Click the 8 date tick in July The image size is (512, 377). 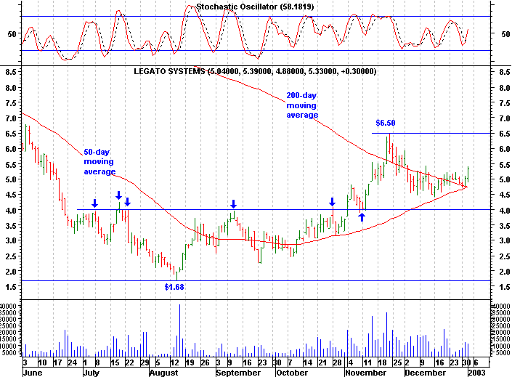click(x=97, y=362)
